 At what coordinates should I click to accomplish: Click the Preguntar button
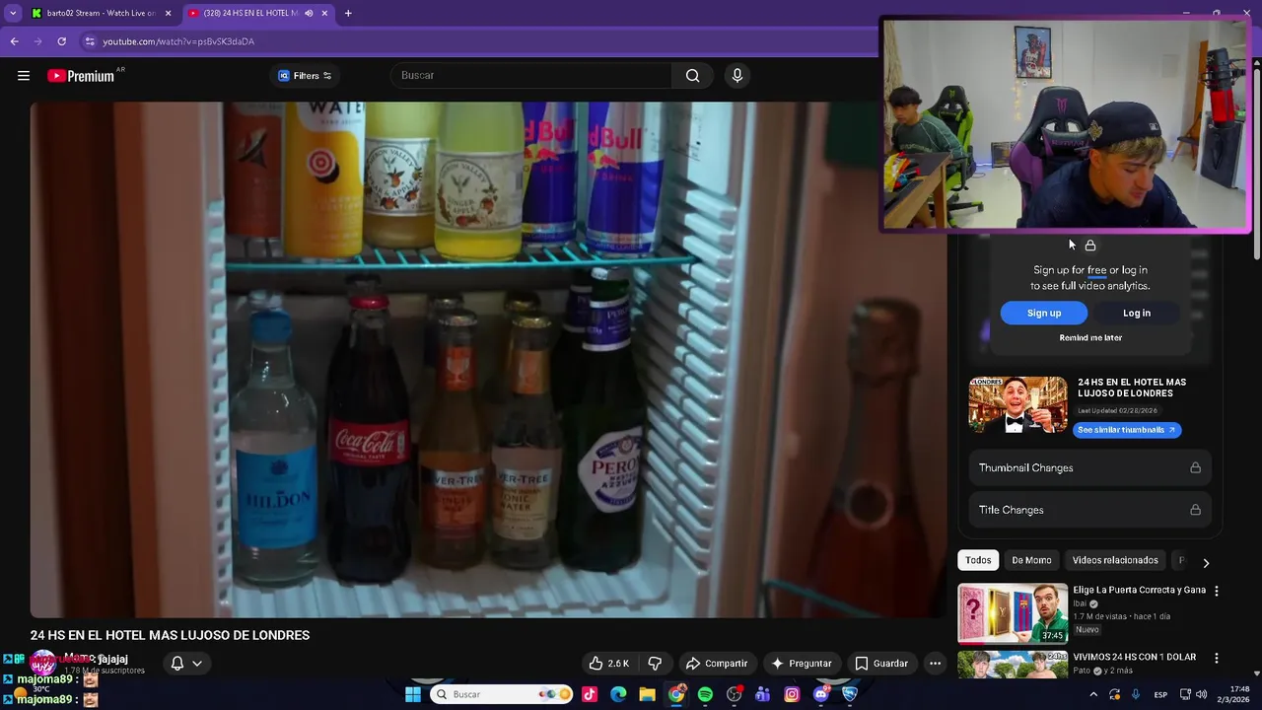click(x=802, y=664)
